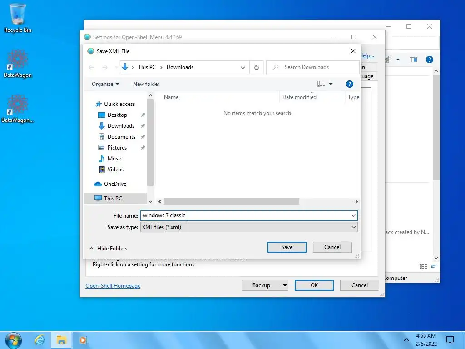
Task: Launch Internet Explorer from taskbar
Action: (x=40, y=340)
